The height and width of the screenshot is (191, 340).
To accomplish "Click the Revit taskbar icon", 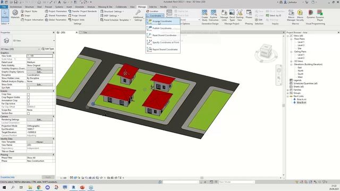I will point(73,187).
